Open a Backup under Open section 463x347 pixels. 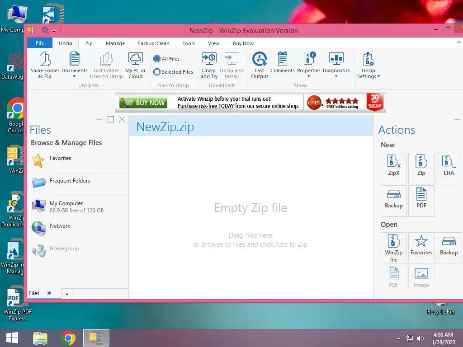449,248
